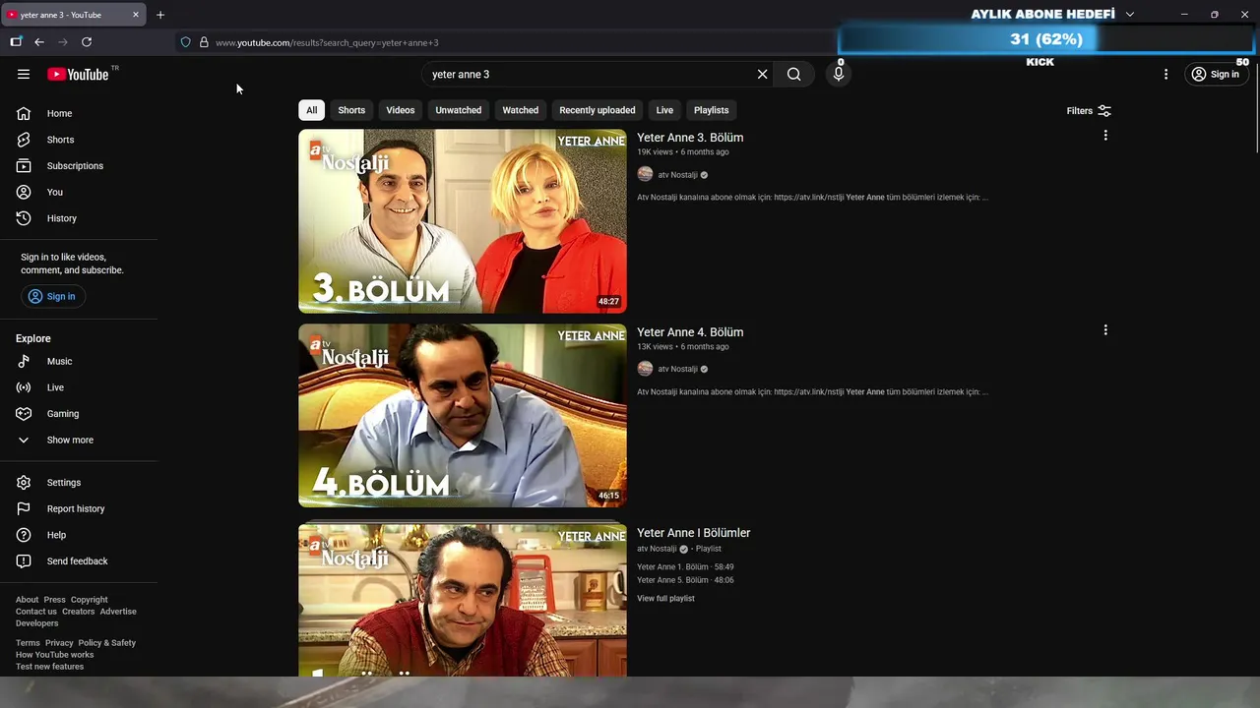This screenshot has width=1260, height=708.
Task: Select the Recently uploaded filter chip
Action: (598, 110)
